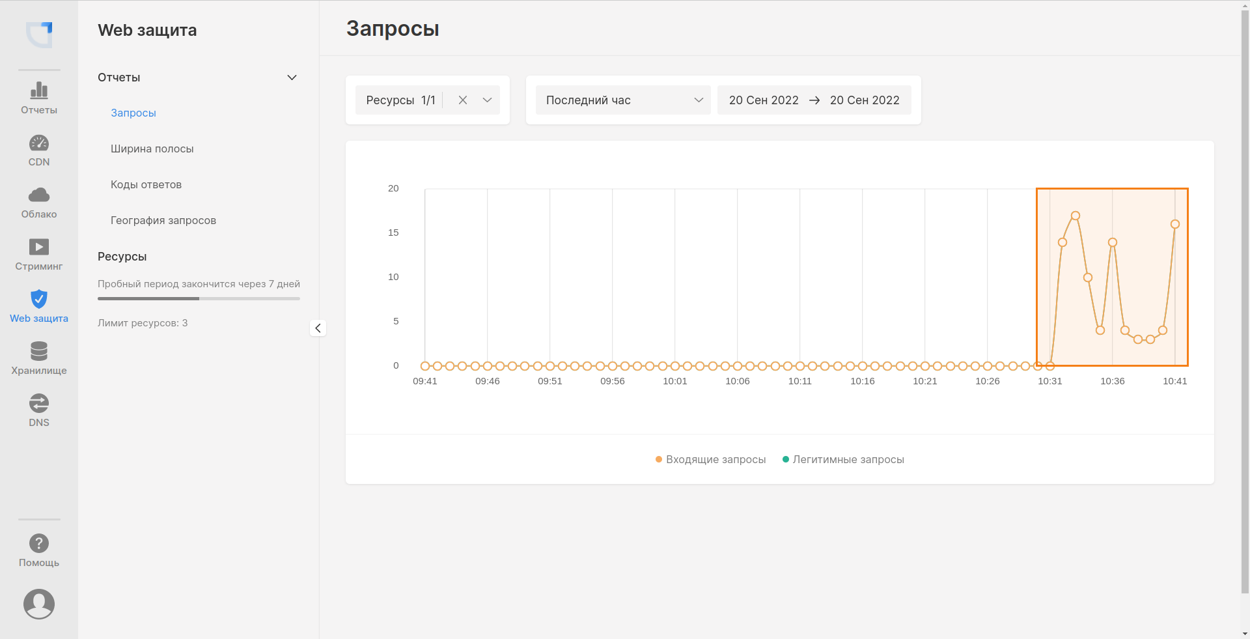Open the Последний час period dropdown
Image resolution: width=1250 pixels, height=639 pixels.
click(x=623, y=100)
